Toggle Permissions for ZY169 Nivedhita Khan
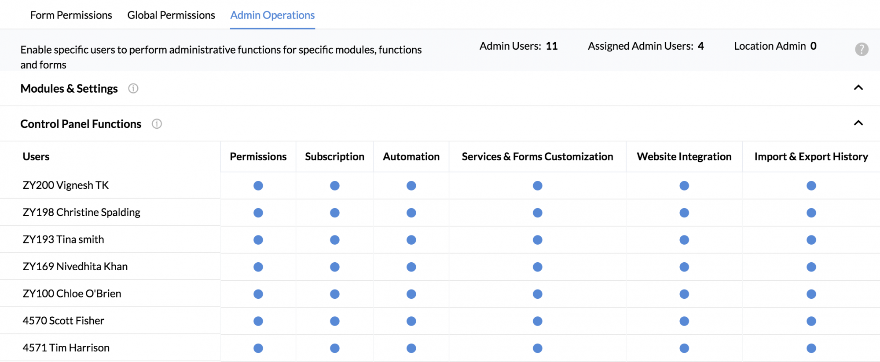The height and width of the screenshot is (362, 880). [x=258, y=267]
